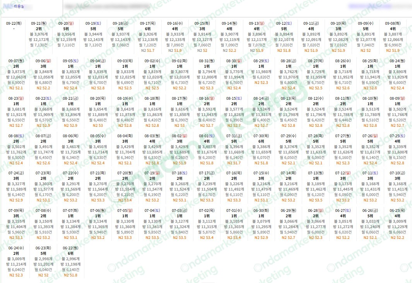412x283 pixels.
Task: Select the 5위 rank under 06-23(화)
Action: coord(43,254)
